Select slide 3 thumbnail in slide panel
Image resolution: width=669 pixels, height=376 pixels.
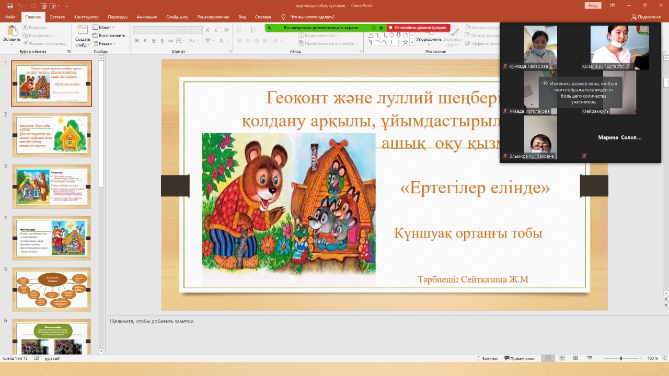point(52,186)
